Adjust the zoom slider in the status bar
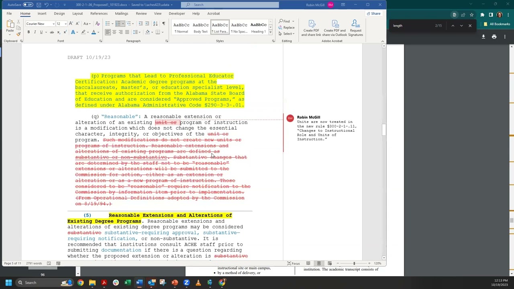 point(354,263)
